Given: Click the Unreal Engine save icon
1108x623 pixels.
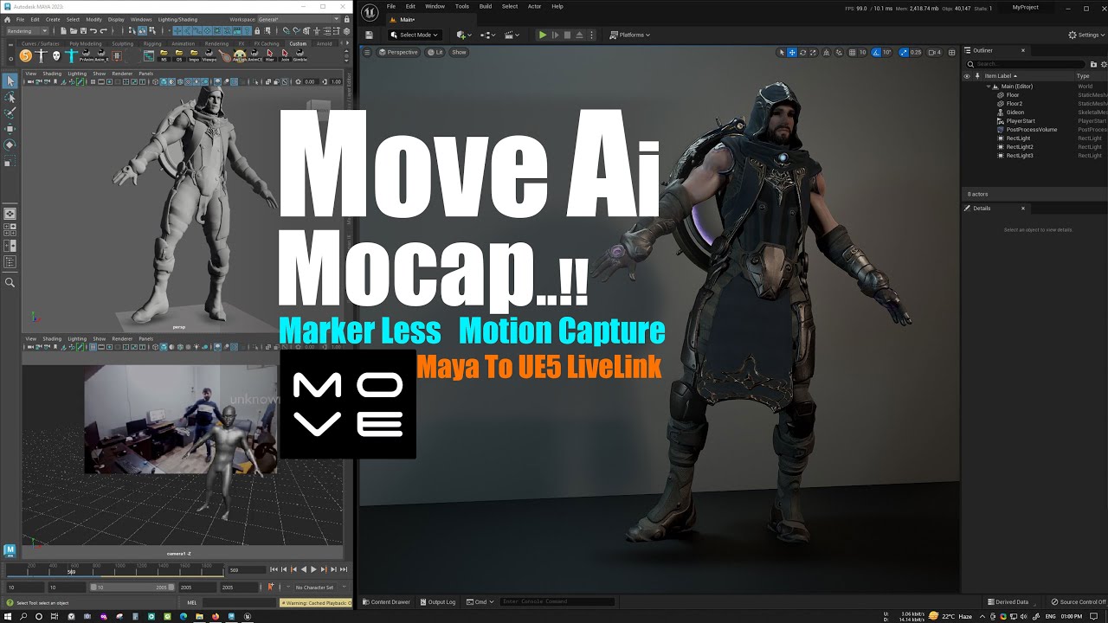Looking at the screenshot, I should 370,35.
